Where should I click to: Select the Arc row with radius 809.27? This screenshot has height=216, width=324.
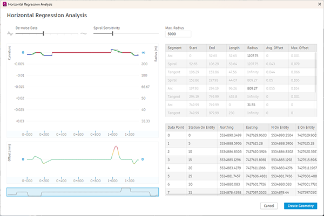[240, 88]
